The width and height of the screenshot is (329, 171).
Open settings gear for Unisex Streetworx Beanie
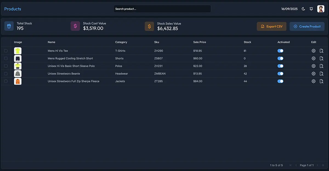coord(313,74)
